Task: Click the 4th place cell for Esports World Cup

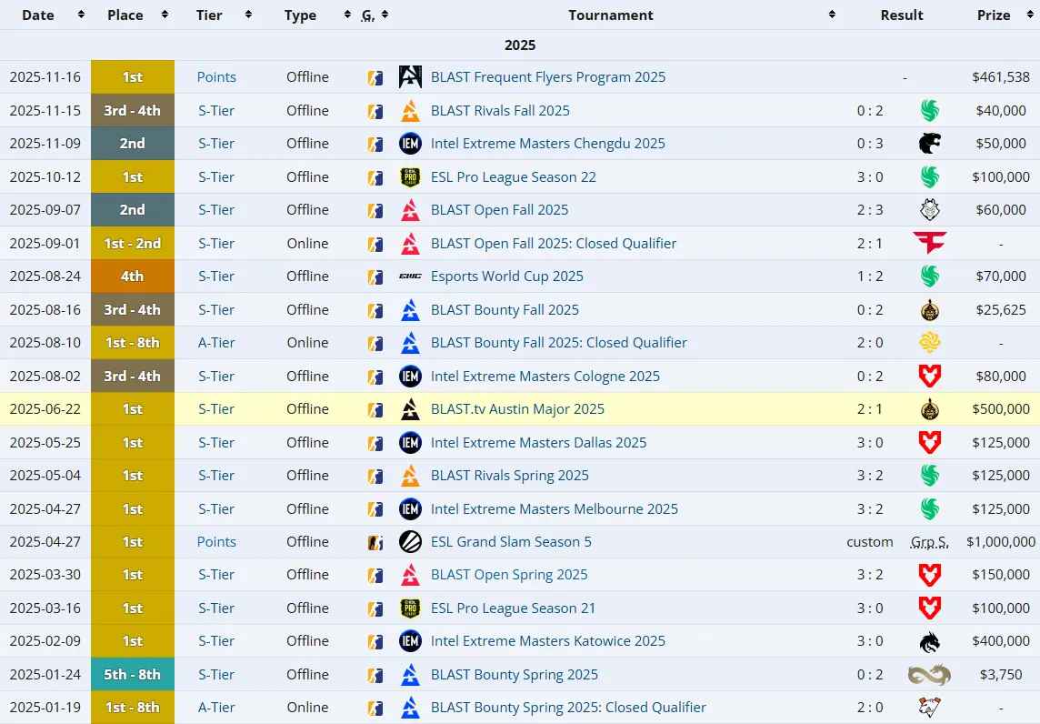Action: coord(133,277)
